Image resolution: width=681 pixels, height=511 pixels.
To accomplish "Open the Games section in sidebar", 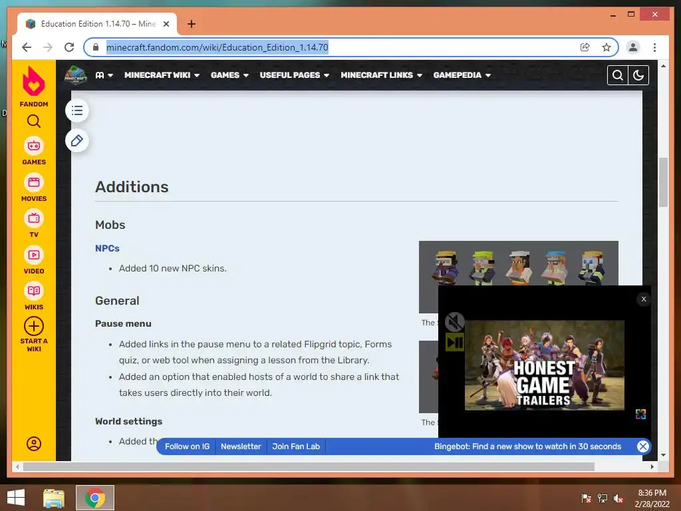I will (x=34, y=151).
